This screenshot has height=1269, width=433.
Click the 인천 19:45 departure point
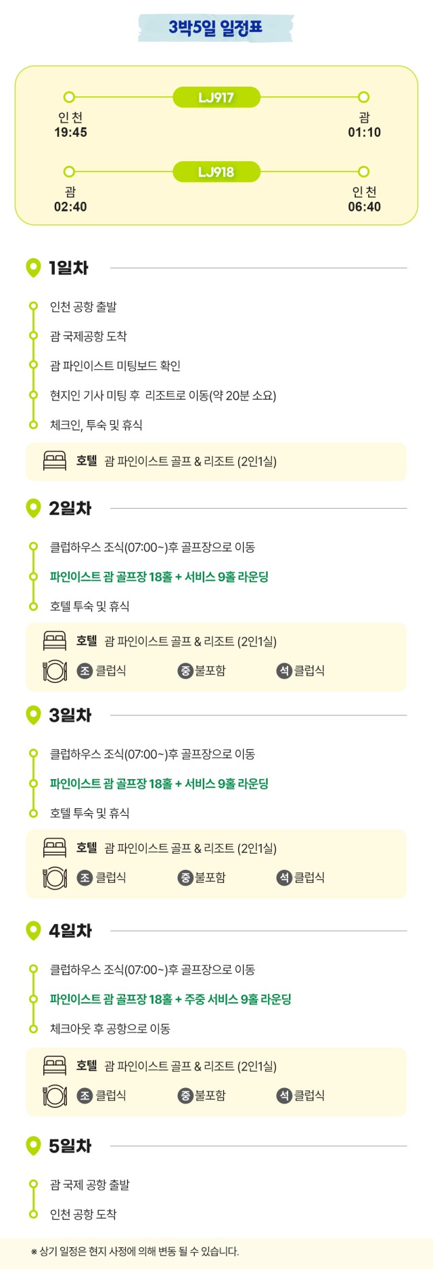tap(70, 125)
